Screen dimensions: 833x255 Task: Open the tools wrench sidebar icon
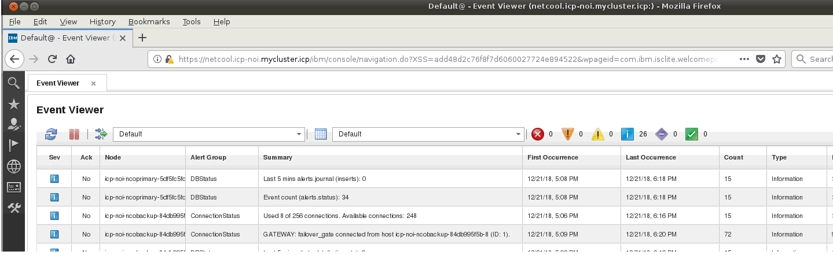click(13, 209)
